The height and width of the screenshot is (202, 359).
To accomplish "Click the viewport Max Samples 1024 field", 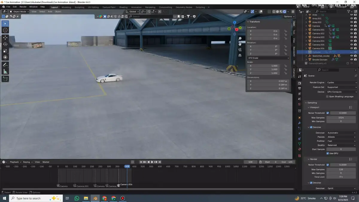I will [x=341, y=118].
